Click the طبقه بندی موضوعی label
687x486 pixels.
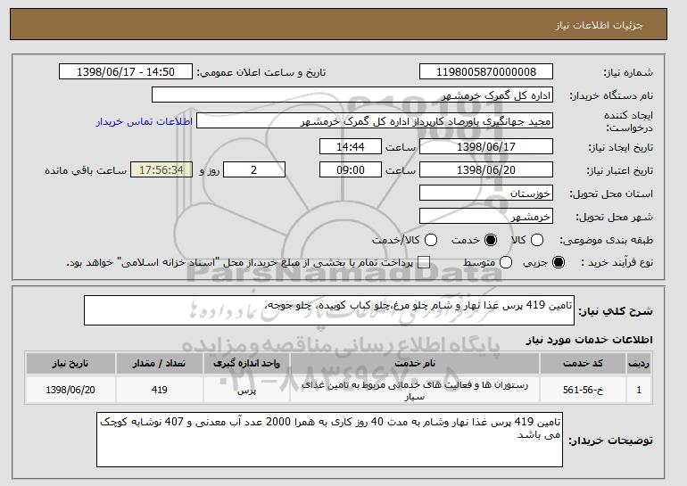click(606, 240)
